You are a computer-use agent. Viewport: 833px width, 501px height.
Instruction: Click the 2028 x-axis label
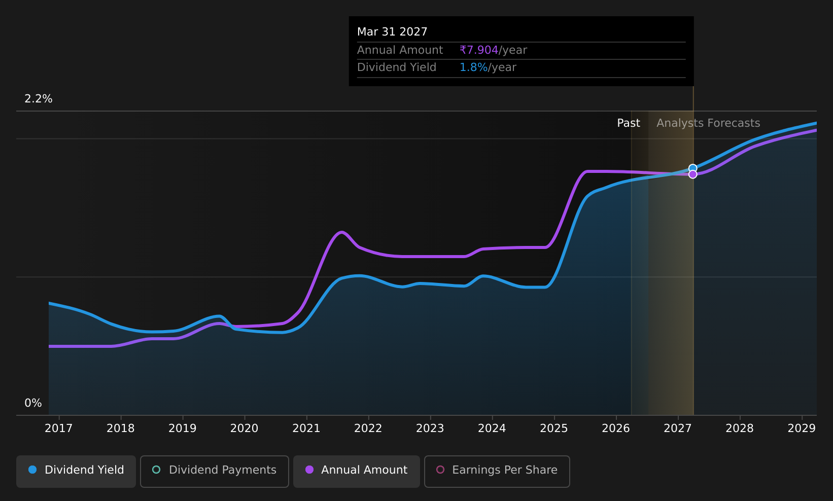(740, 428)
